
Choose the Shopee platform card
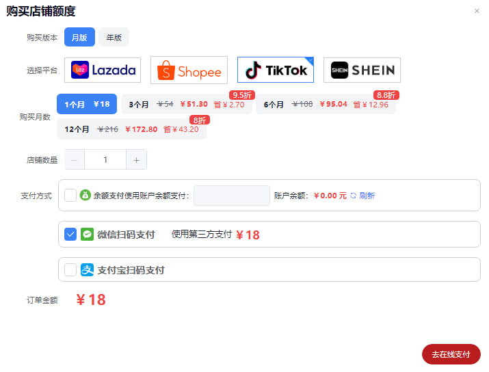click(189, 70)
